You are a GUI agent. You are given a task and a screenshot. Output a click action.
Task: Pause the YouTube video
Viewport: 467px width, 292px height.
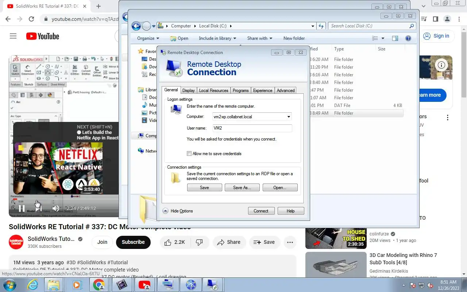[x=22, y=208]
